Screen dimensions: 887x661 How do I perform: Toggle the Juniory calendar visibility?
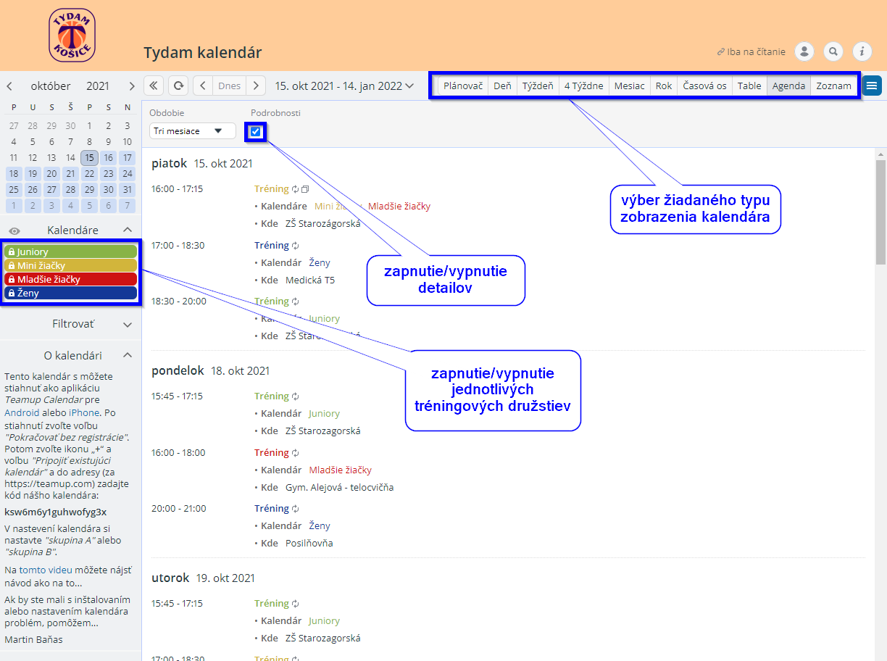[x=70, y=251]
